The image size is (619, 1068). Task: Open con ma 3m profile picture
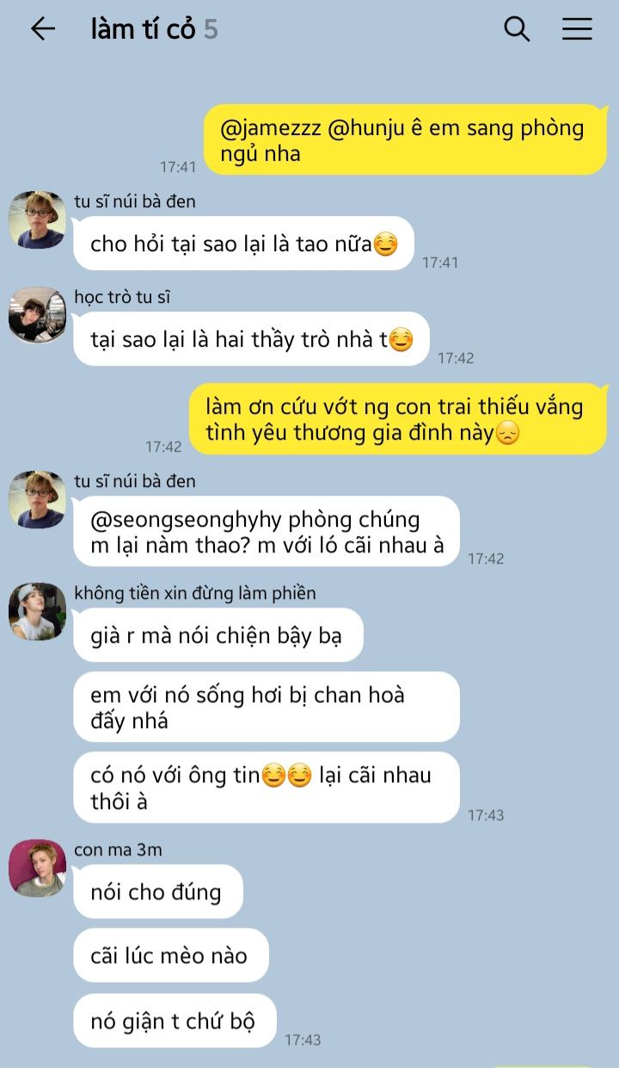tap(37, 868)
